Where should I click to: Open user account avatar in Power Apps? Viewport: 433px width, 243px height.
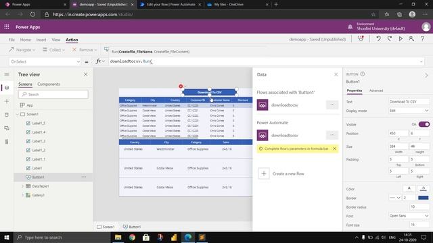[x=426, y=27]
